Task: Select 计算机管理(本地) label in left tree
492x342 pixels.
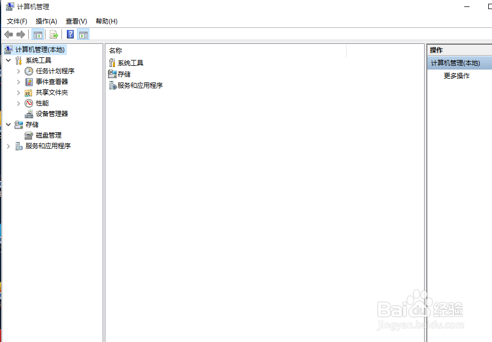Action: tap(40, 50)
